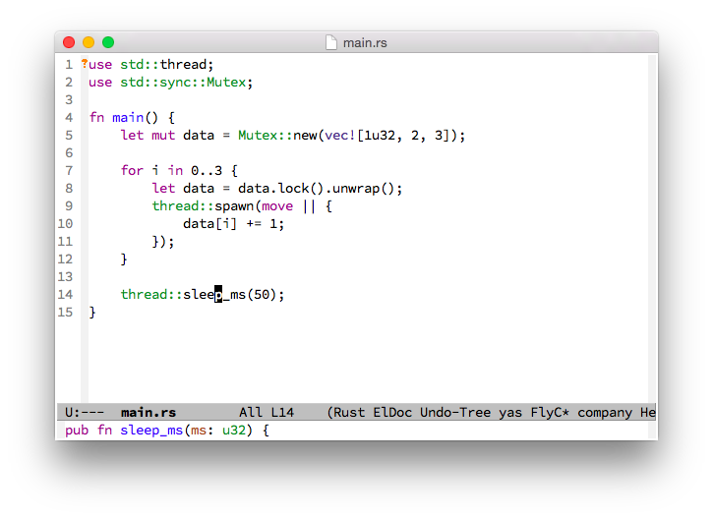The height and width of the screenshot is (519, 713).
Task: Click the L14 line indicator in mode line
Action: 281,413
